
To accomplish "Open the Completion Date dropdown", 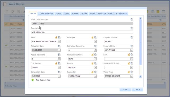I will point(59,76).
